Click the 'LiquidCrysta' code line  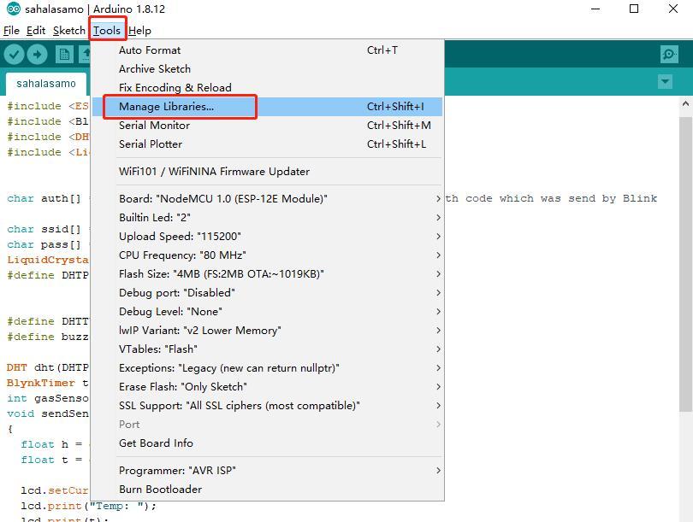(48, 260)
